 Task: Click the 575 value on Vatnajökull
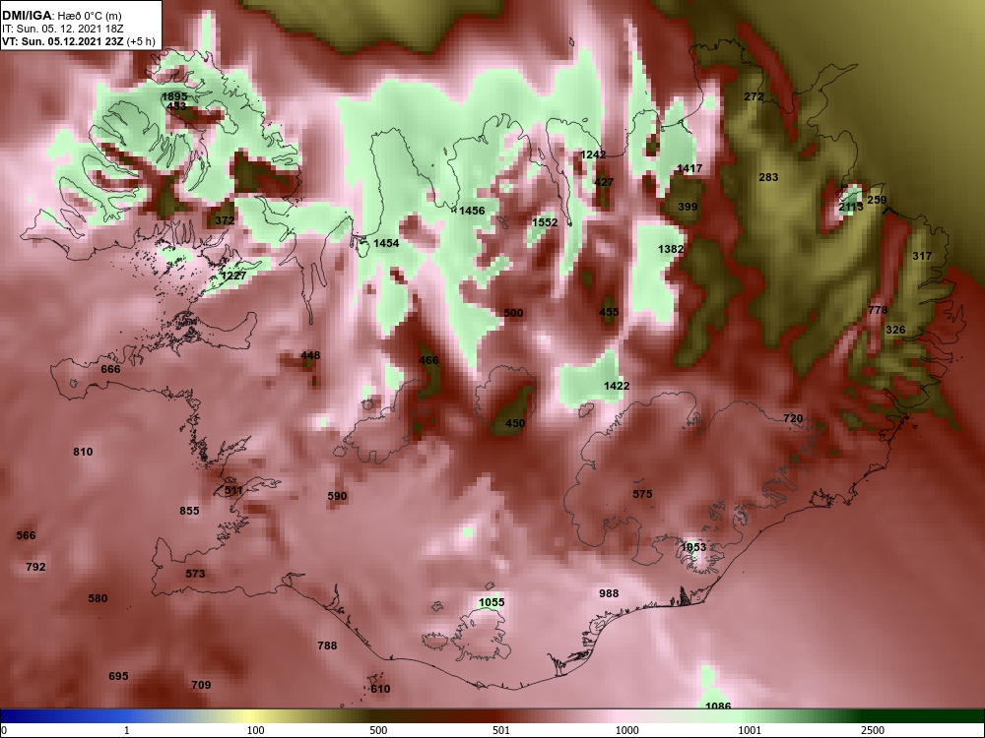click(642, 494)
